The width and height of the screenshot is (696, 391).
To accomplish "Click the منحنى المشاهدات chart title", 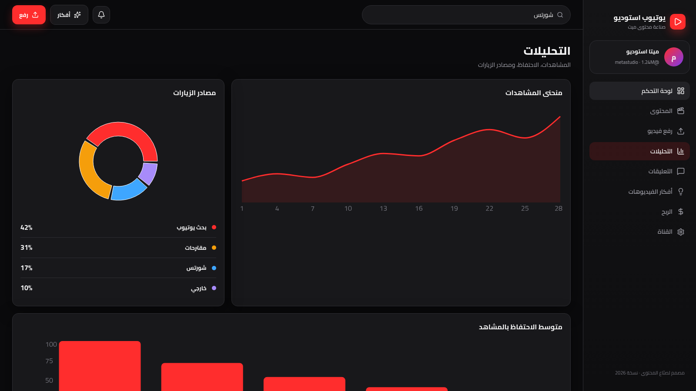I will (x=534, y=93).
